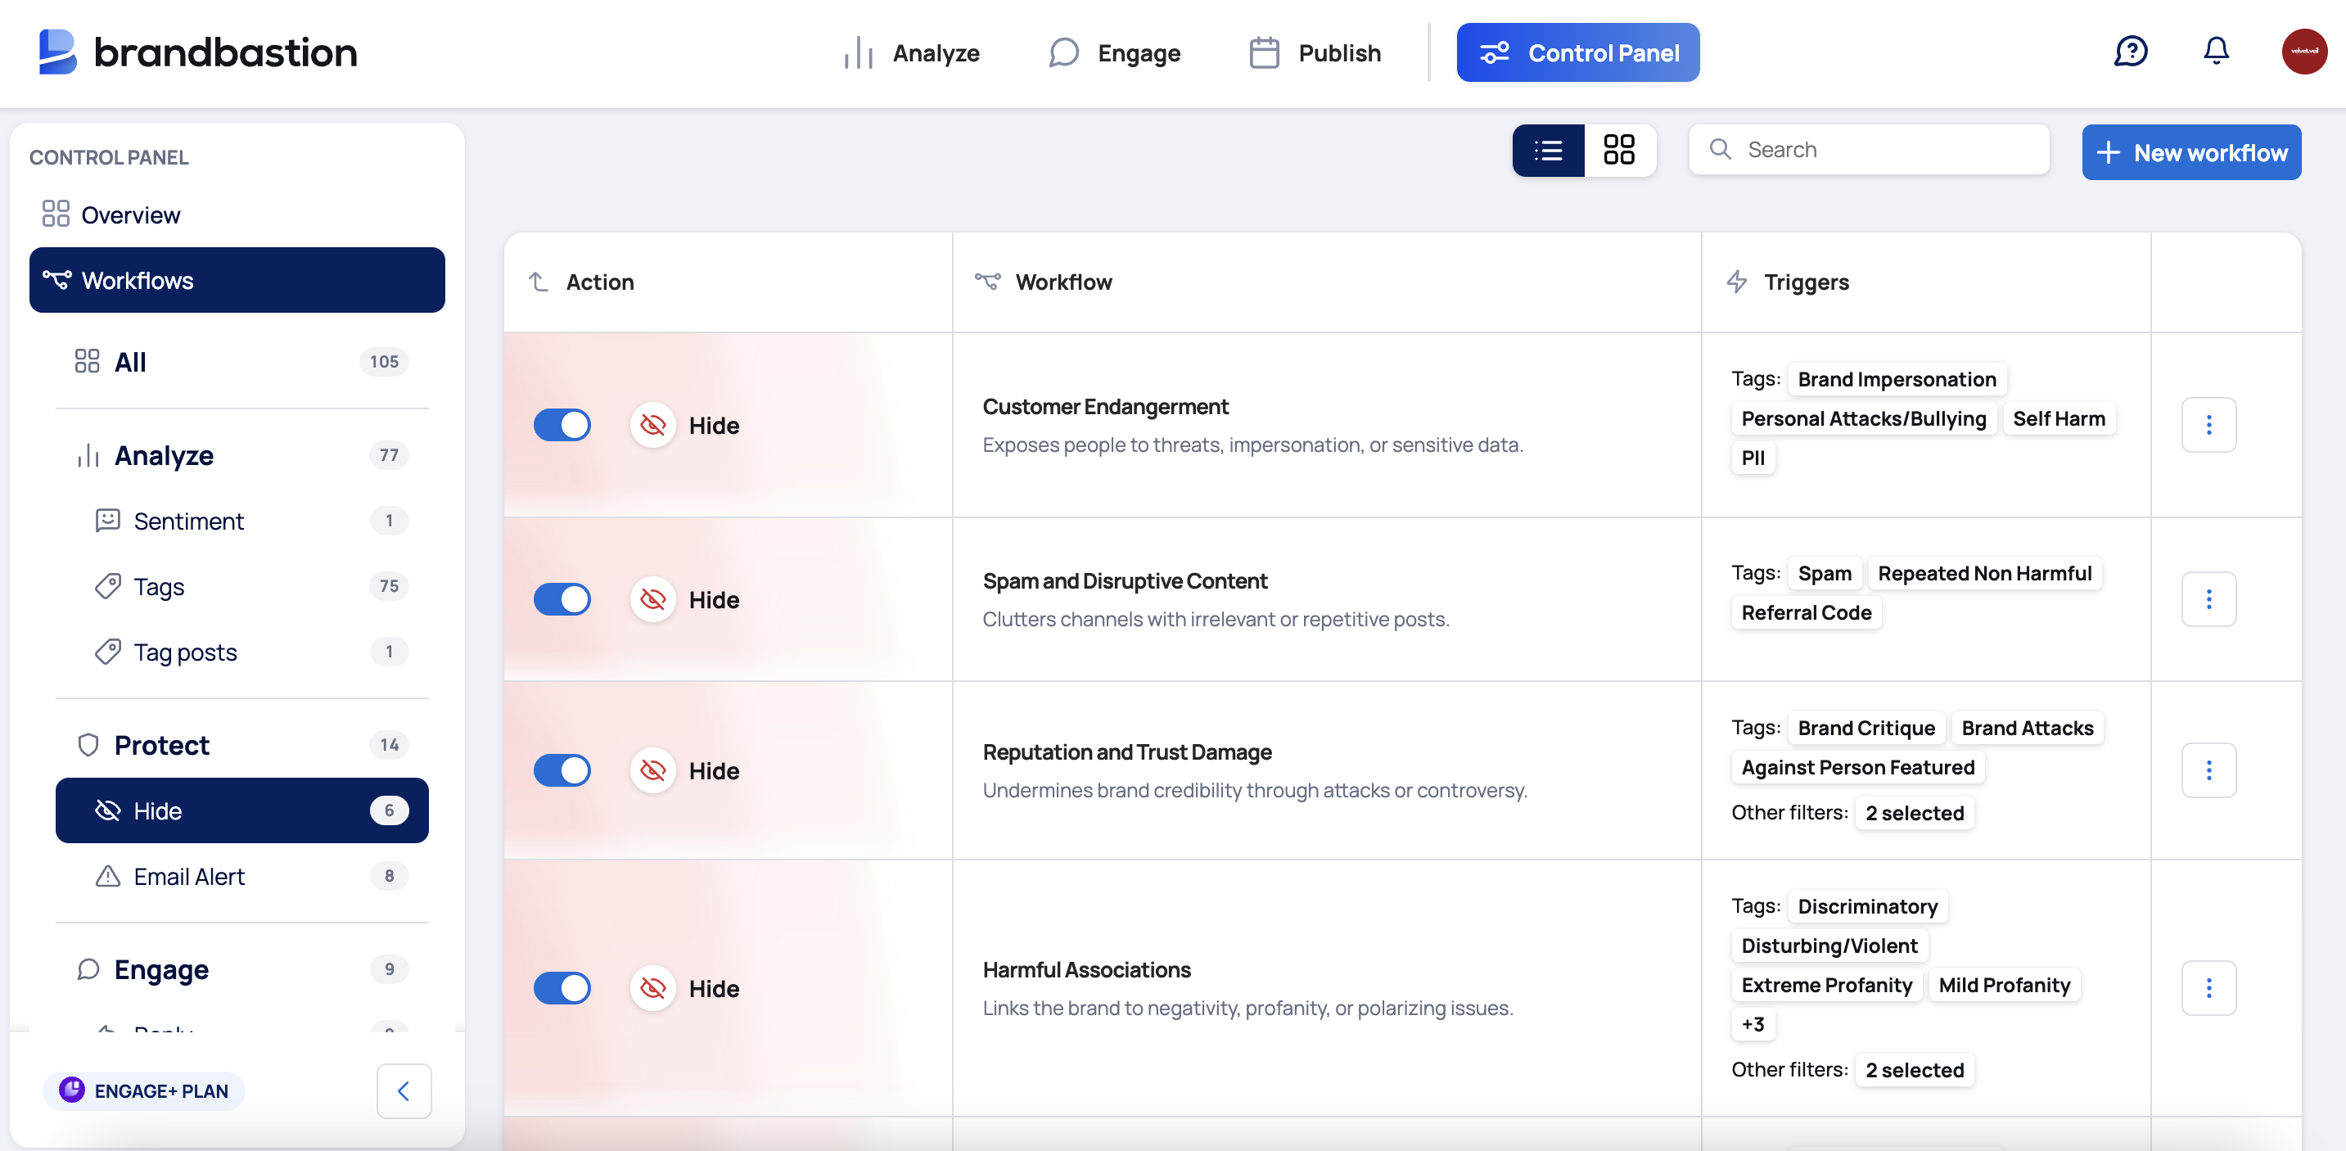Switch to grid view layout
This screenshot has height=1151, width=2346.
pyautogui.click(x=1618, y=151)
